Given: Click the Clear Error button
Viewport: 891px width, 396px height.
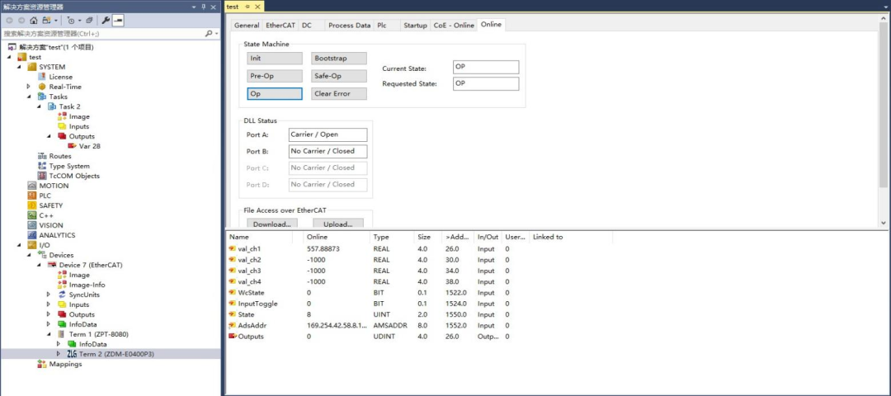Looking at the screenshot, I should (x=339, y=94).
